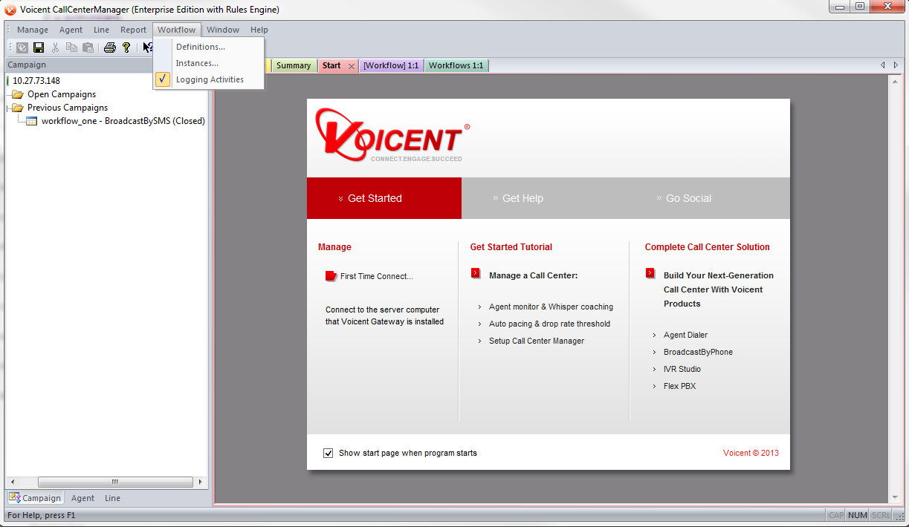Open the Manage menu
This screenshot has width=909, height=527.
click(33, 30)
